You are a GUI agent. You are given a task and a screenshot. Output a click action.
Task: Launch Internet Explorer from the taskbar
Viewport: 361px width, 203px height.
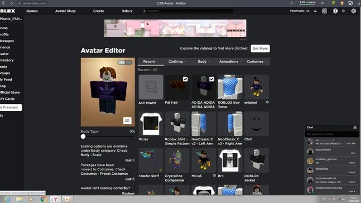tap(7, 199)
